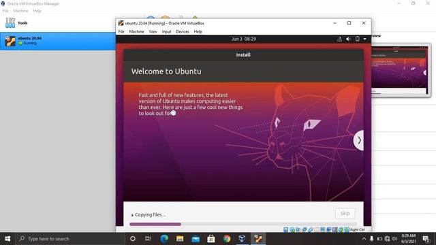The height and width of the screenshot is (245, 436).
Task: Click the Type here to search box
Action: (70, 239)
